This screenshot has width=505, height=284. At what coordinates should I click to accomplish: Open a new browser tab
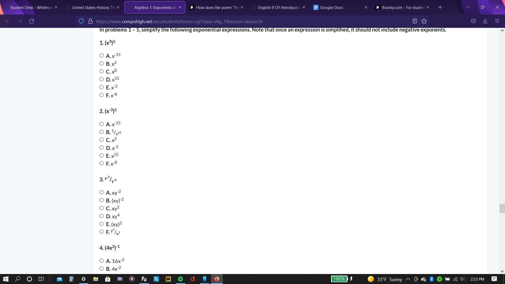(440, 7)
